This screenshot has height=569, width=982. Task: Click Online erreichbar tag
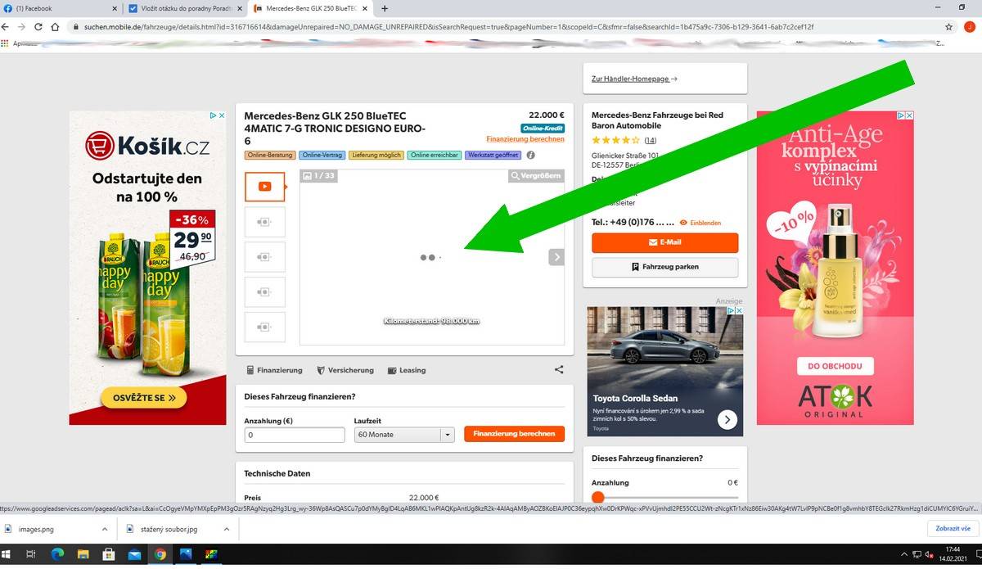435,155
